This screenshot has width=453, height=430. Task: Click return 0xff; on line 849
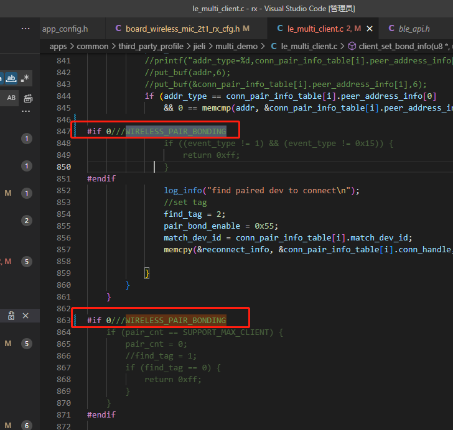[211, 155]
